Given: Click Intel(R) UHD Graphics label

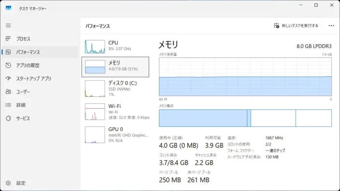Looking at the screenshot, I should pyautogui.click(x=128, y=135).
